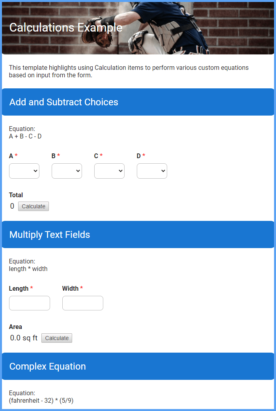Click the Total result value showing 0
276x411 pixels.
click(x=12, y=206)
